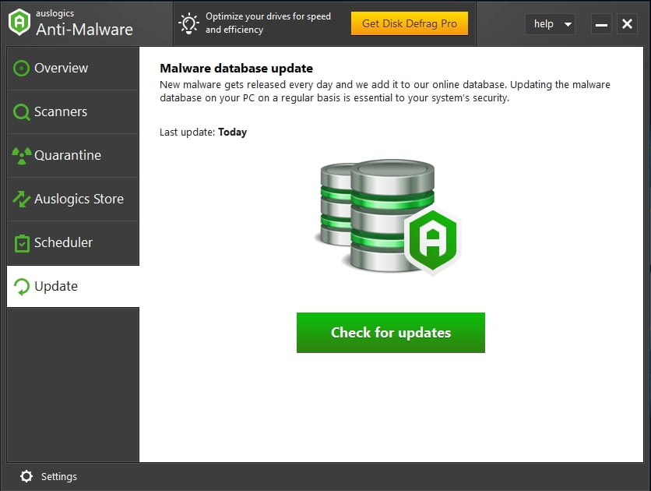Image resolution: width=651 pixels, height=491 pixels.
Task: Click the Auslogics shield logo icon
Action: click(x=19, y=23)
